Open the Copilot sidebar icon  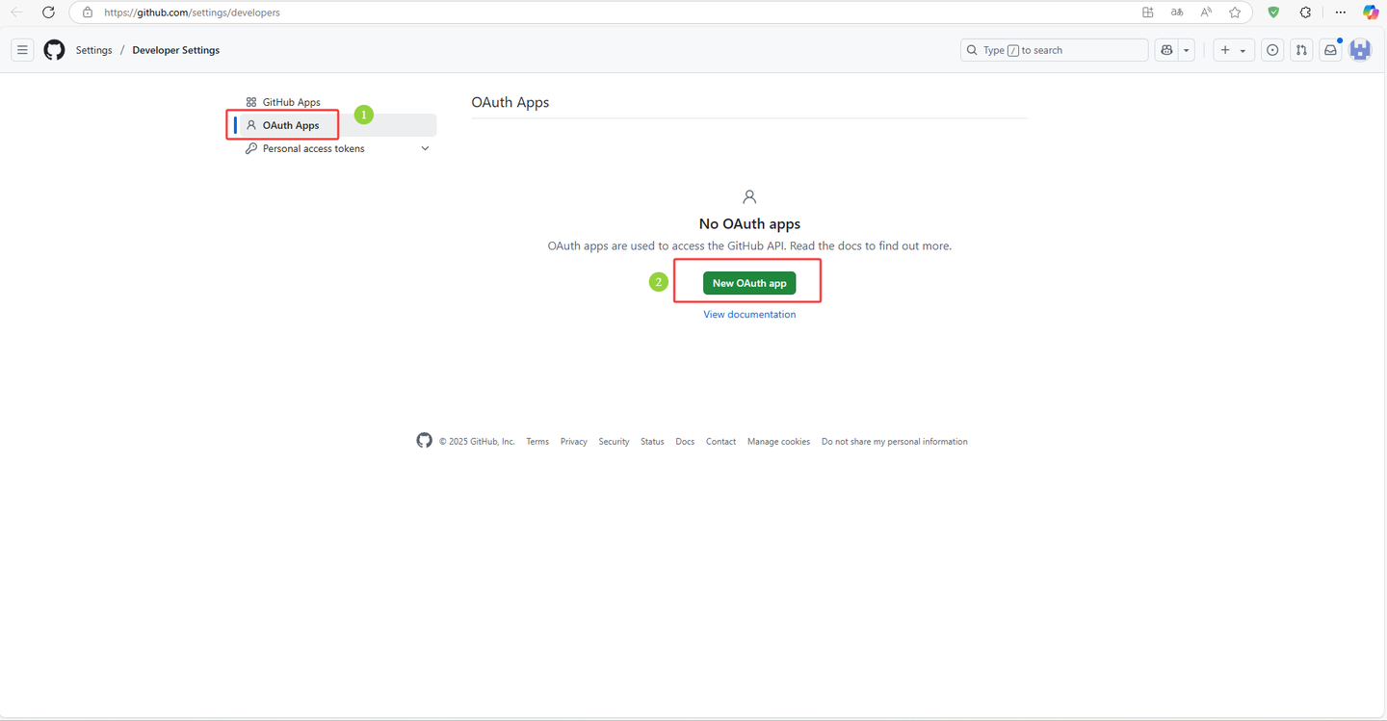coord(1370,13)
